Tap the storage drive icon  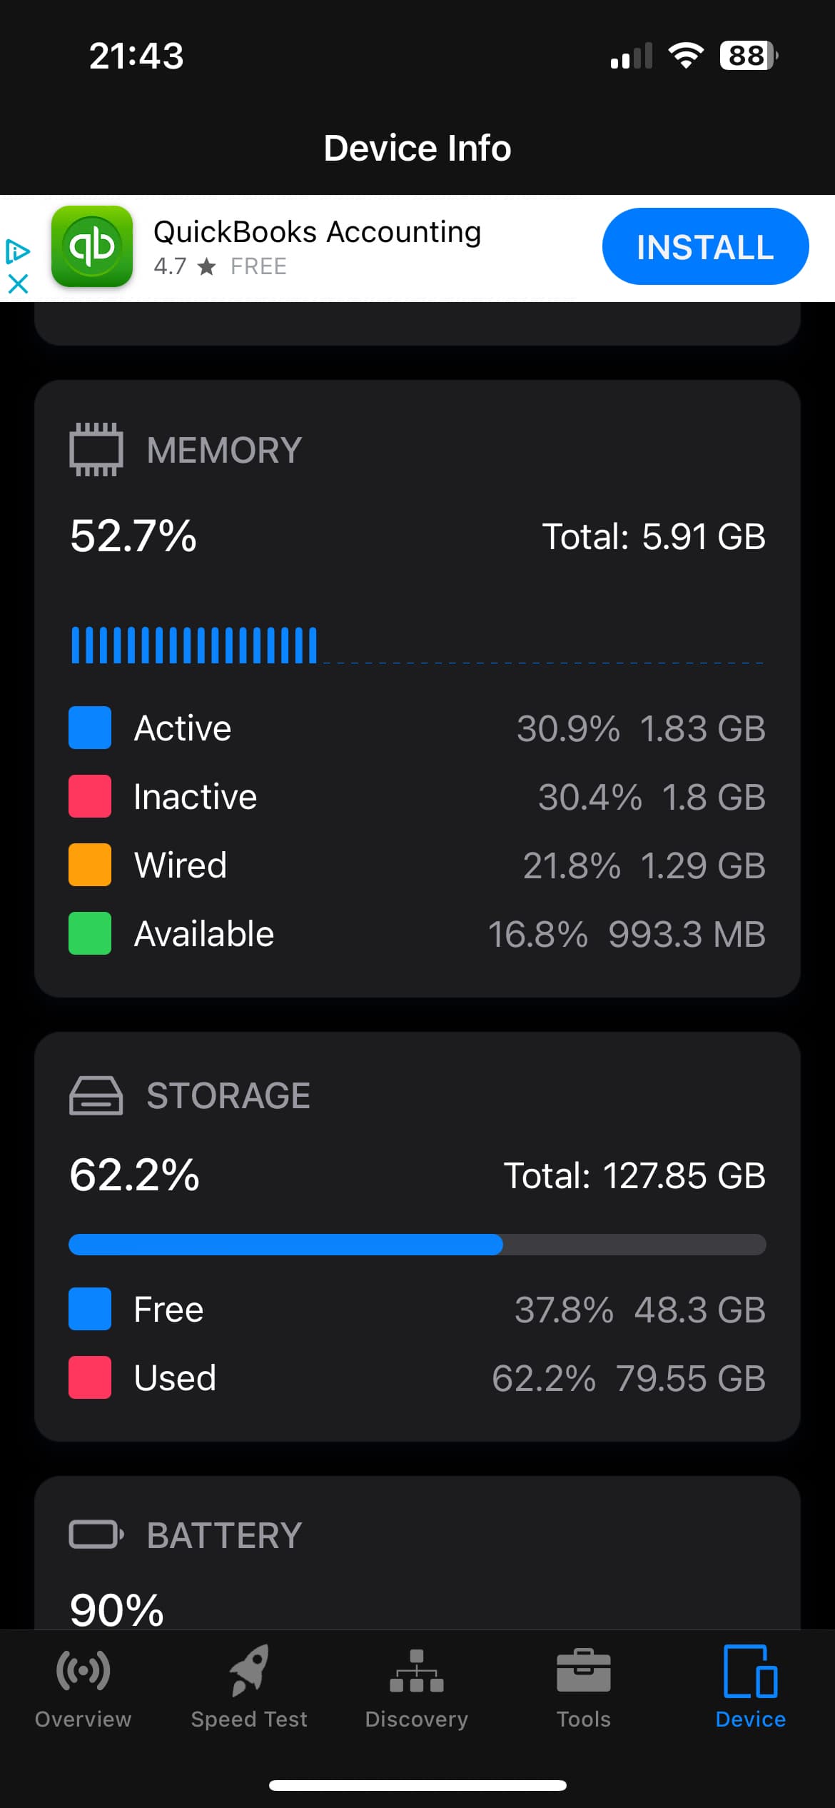click(96, 1095)
